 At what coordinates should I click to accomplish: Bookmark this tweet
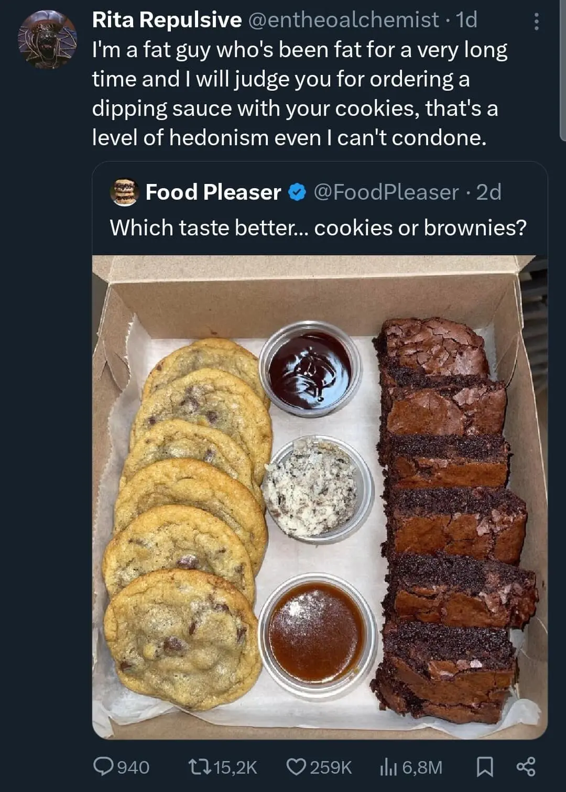click(x=485, y=767)
